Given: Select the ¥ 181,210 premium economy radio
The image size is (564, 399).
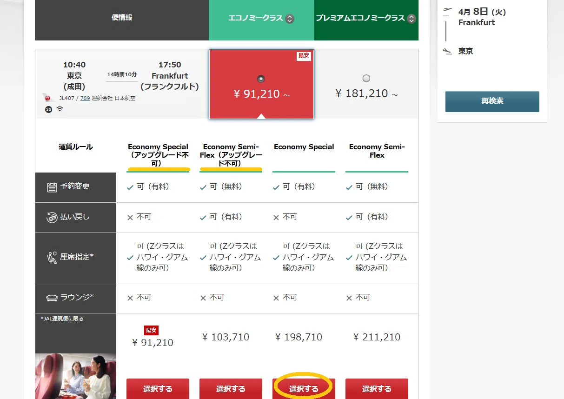Looking at the screenshot, I should (366, 78).
